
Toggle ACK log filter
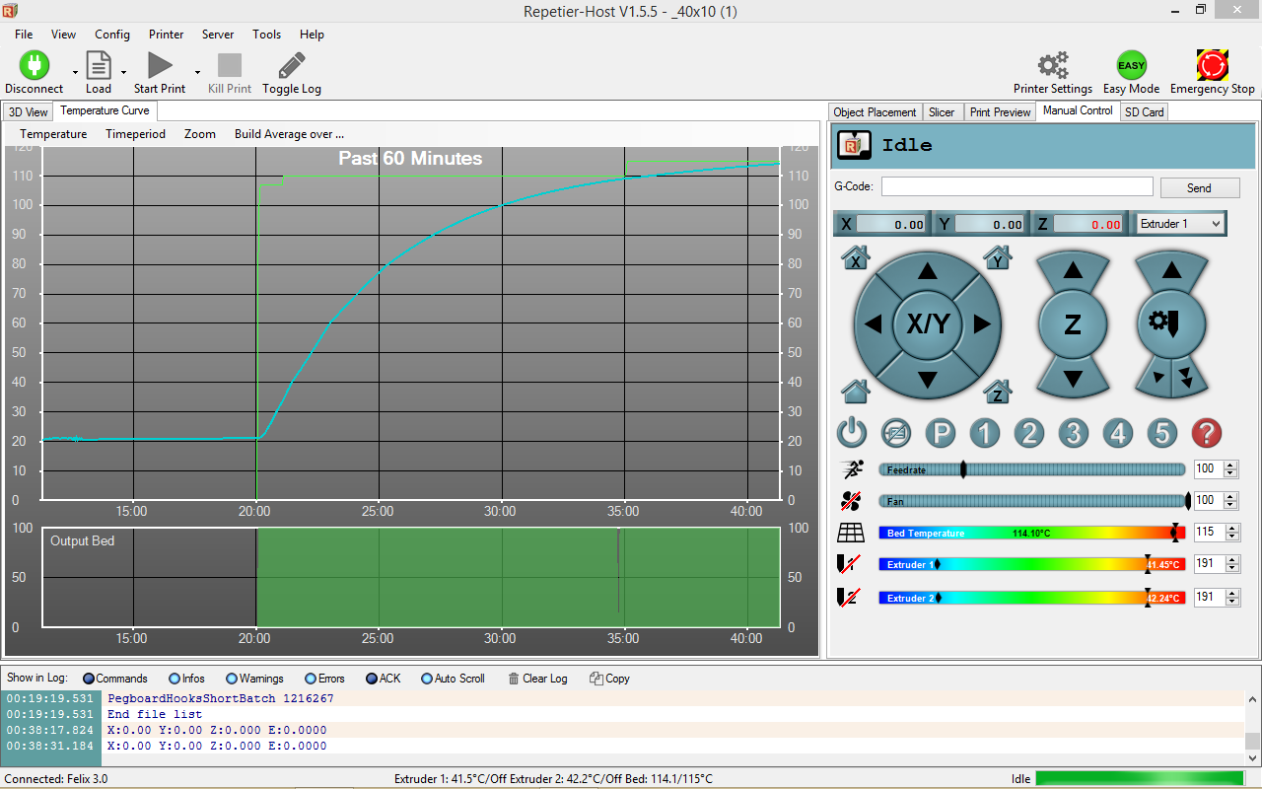coord(384,679)
